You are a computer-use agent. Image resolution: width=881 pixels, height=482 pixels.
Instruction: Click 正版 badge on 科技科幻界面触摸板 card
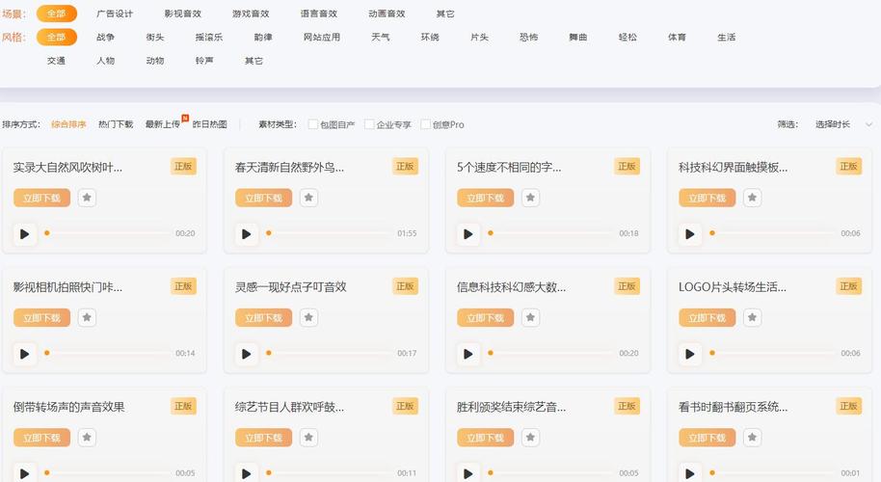tap(848, 166)
